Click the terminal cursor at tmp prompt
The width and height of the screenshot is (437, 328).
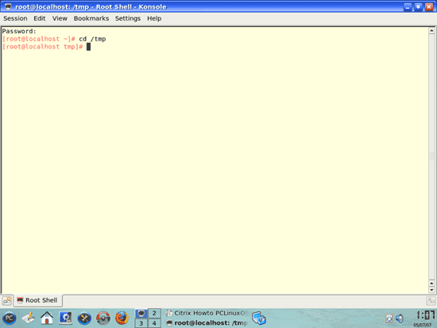[x=88, y=47]
